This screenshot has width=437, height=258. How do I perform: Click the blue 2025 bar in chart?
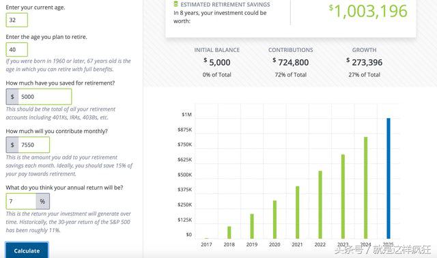pos(389,178)
